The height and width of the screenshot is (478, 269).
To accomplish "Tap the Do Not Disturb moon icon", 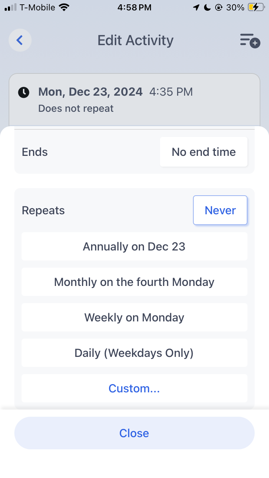I will click(x=207, y=7).
